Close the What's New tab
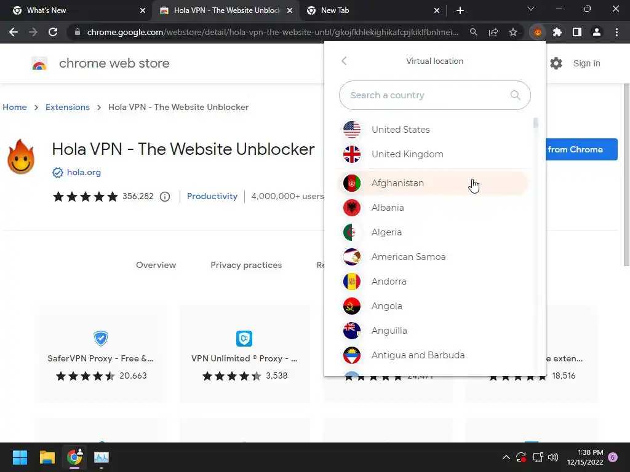This screenshot has height=472, width=630. pos(143,10)
